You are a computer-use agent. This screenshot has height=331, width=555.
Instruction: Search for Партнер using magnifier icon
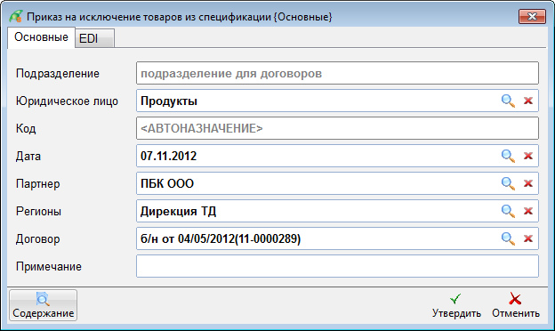tap(508, 183)
